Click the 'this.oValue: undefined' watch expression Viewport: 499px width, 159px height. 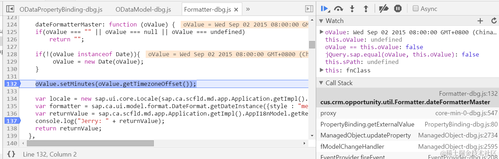364,40
